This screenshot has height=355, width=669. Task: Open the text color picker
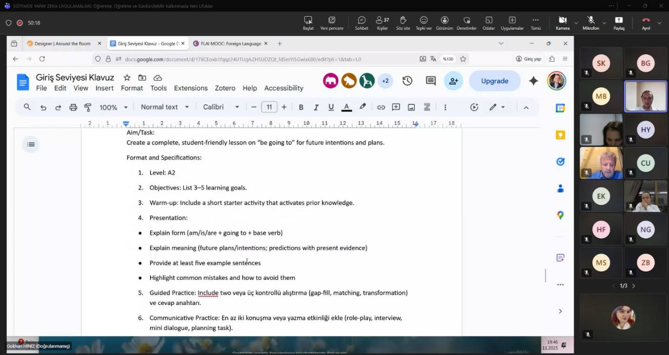click(347, 107)
